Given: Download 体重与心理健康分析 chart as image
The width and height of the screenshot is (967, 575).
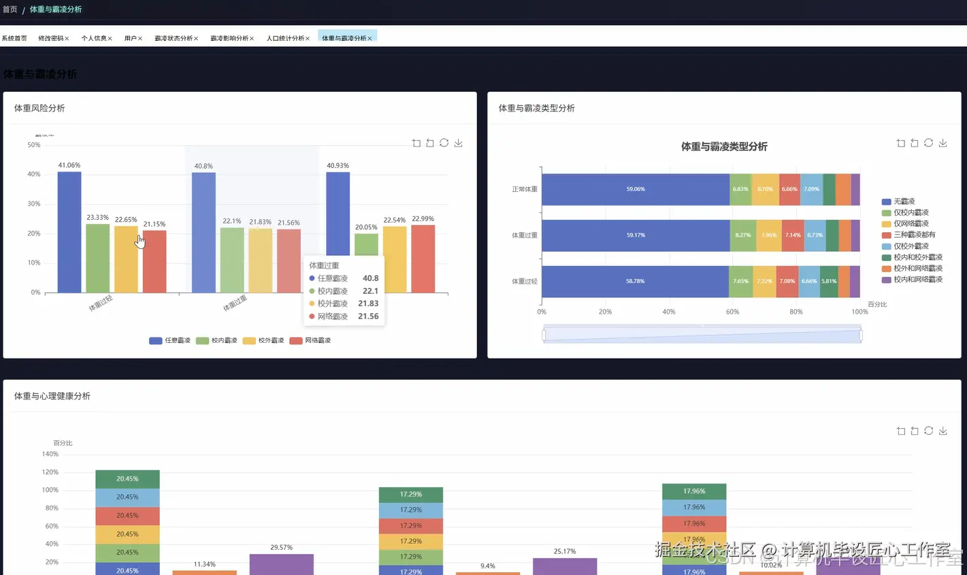Looking at the screenshot, I should click(943, 431).
